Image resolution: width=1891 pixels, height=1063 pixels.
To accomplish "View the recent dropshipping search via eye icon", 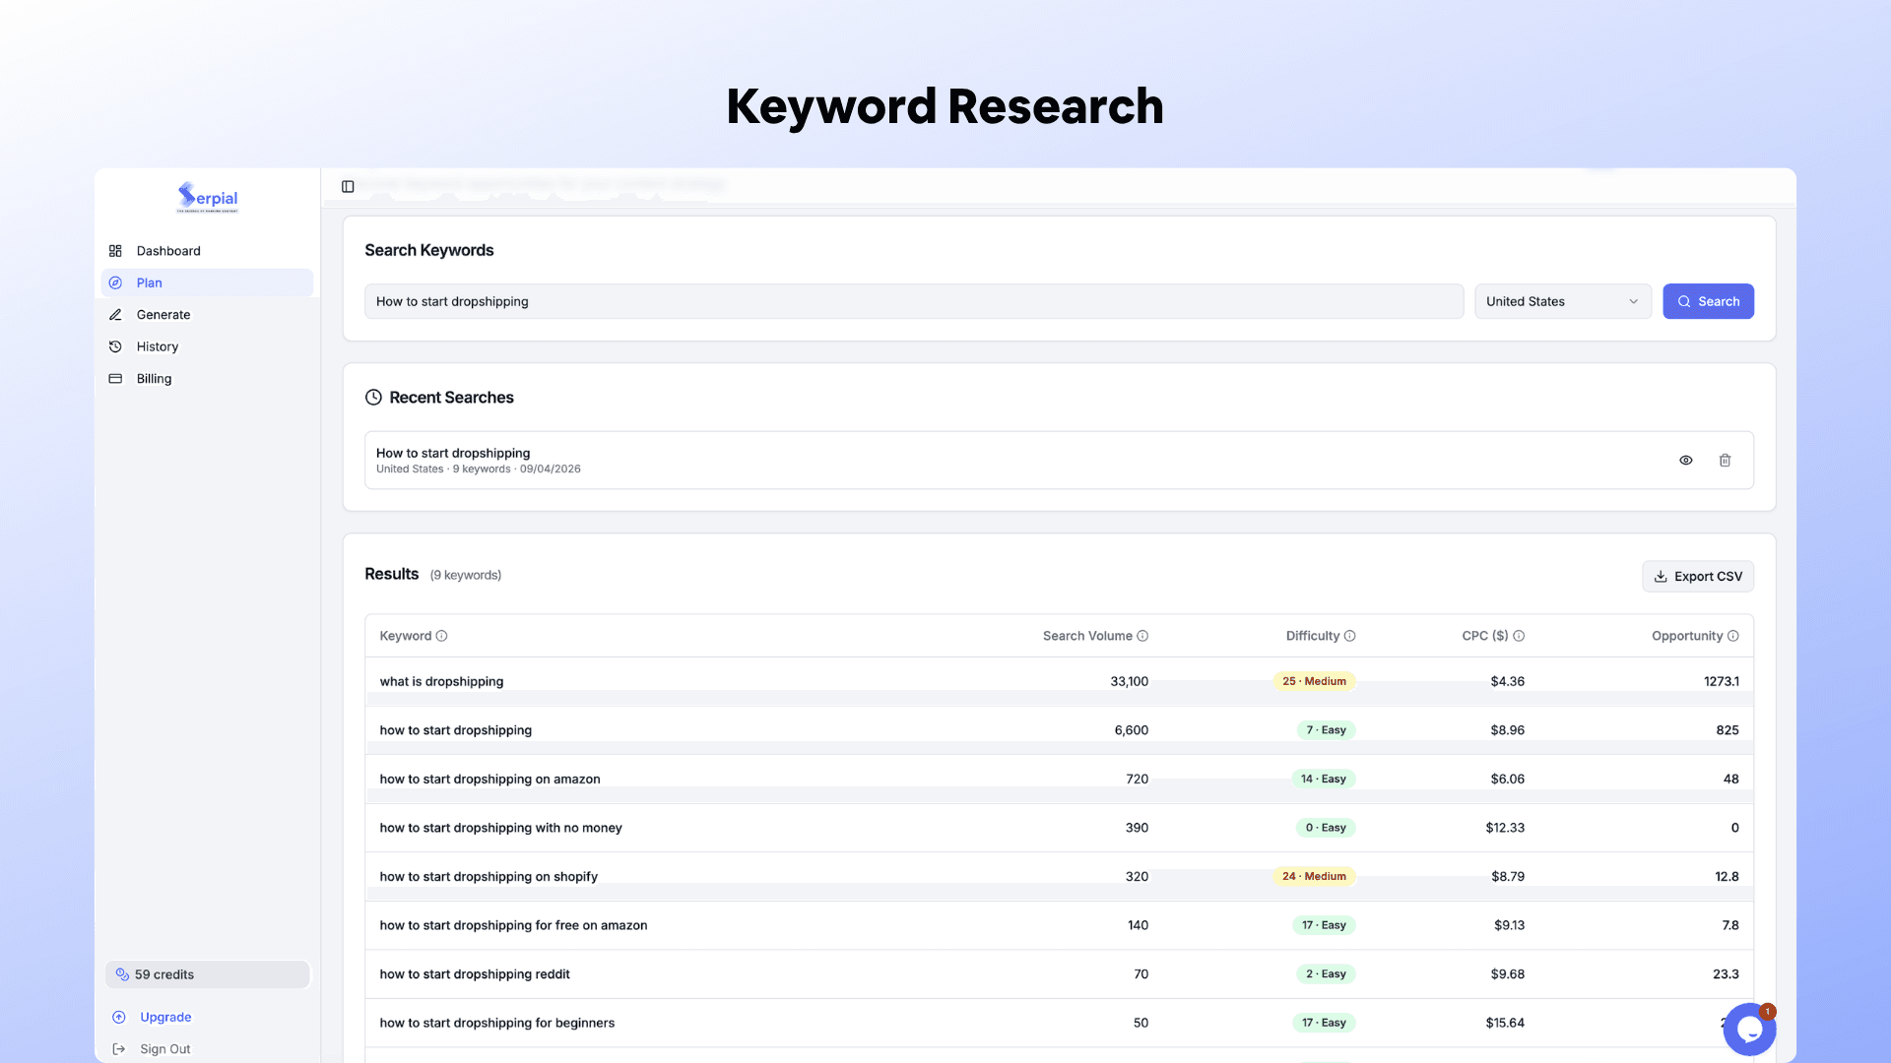I will click(x=1686, y=460).
